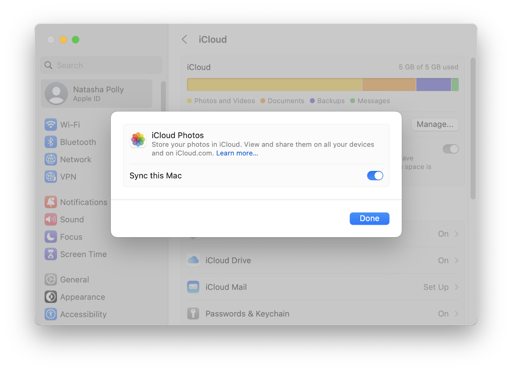This screenshot has height=371, width=512.
Task: Open Natasha Polly Apple ID
Action: tap(97, 93)
